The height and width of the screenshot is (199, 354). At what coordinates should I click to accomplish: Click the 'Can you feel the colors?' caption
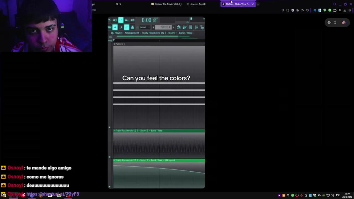click(156, 78)
